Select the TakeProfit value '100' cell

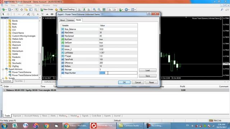[x=118, y=59]
